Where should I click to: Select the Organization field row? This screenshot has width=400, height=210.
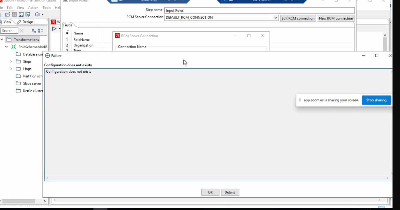click(84, 45)
